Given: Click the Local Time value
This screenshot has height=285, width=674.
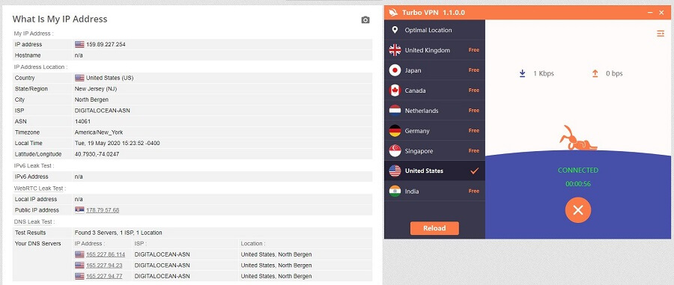Looking at the screenshot, I should point(118,143).
